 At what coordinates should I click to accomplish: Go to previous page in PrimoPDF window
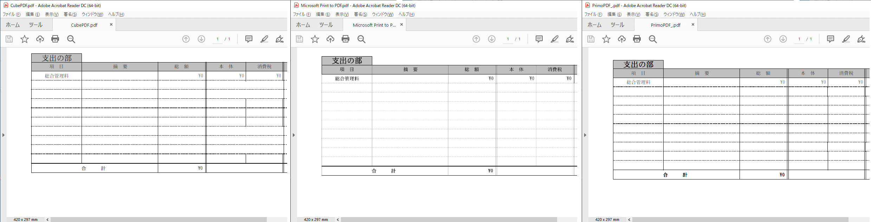point(768,39)
